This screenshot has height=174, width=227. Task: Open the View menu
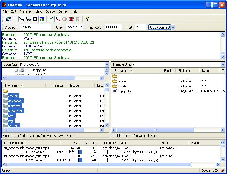click(39, 11)
